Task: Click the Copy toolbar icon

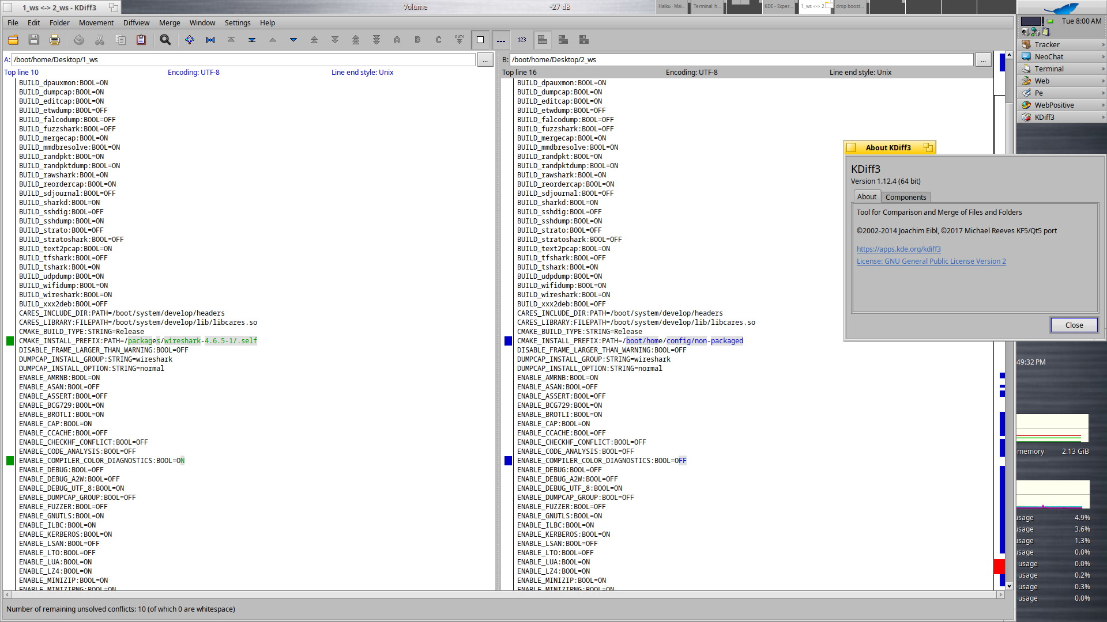Action: [x=121, y=40]
